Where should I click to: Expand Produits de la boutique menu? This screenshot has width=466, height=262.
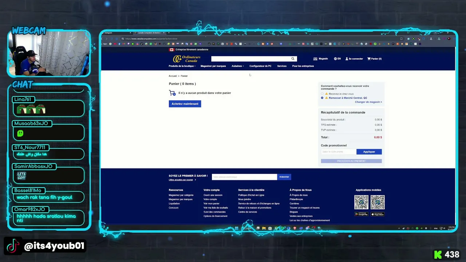point(182,66)
